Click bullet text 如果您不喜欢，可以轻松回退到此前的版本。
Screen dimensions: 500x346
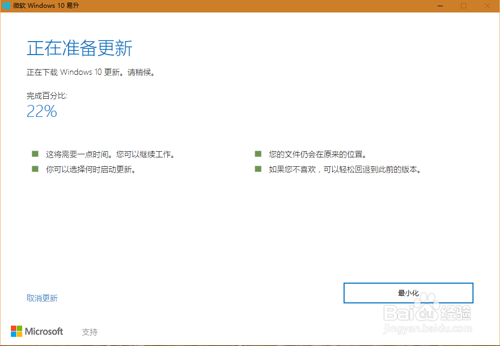pos(345,169)
